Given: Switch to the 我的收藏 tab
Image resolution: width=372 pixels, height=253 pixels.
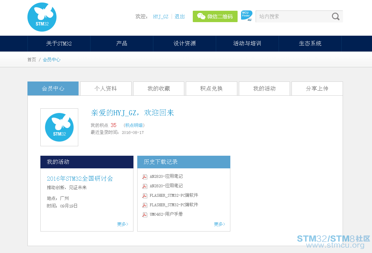Looking at the screenshot, I should pyautogui.click(x=159, y=89).
